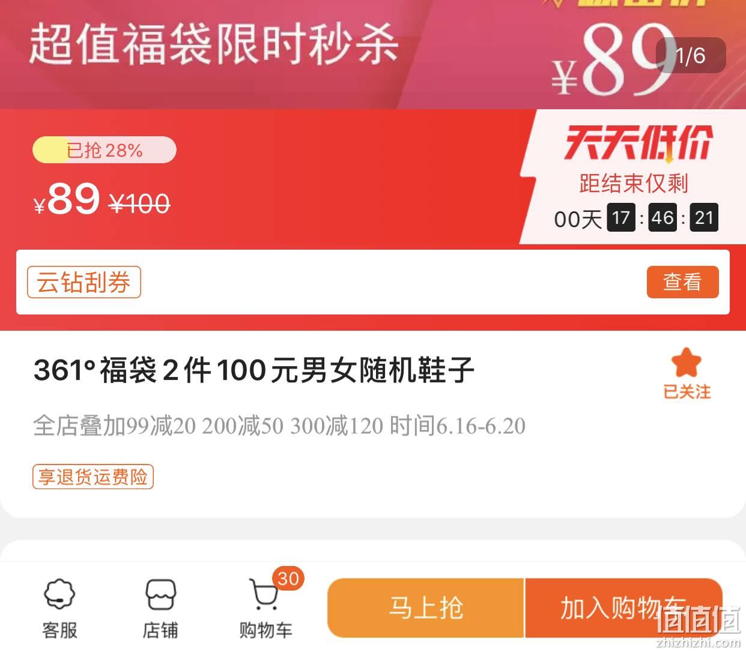Open customer service 客服 icon
Image resolution: width=746 pixels, height=653 pixels.
coord(60,608)
